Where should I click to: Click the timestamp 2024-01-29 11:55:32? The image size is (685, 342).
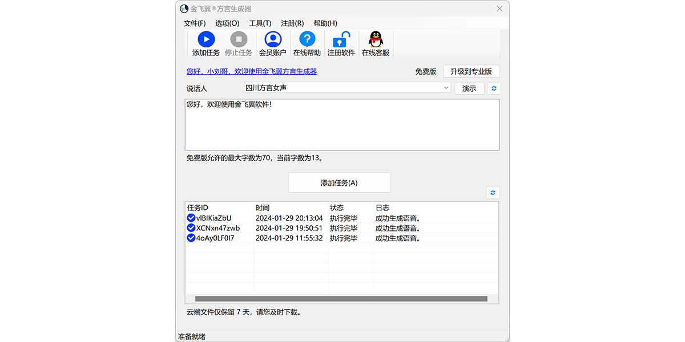click(x=289, y=238)
